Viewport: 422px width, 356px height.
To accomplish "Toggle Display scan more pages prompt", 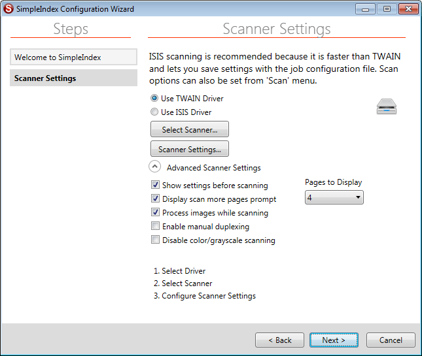I will pyautogui.click(x=155, y=199).
